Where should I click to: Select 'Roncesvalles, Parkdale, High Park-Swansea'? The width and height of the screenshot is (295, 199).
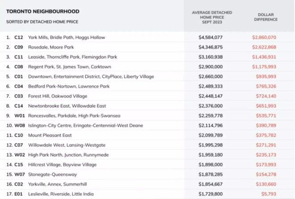(x=74, y=116)
